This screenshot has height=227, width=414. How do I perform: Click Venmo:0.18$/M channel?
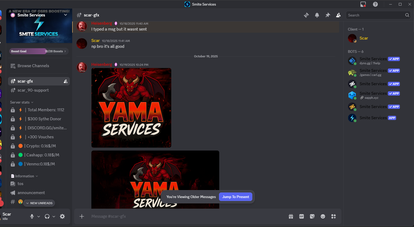(x=39, y=164)
